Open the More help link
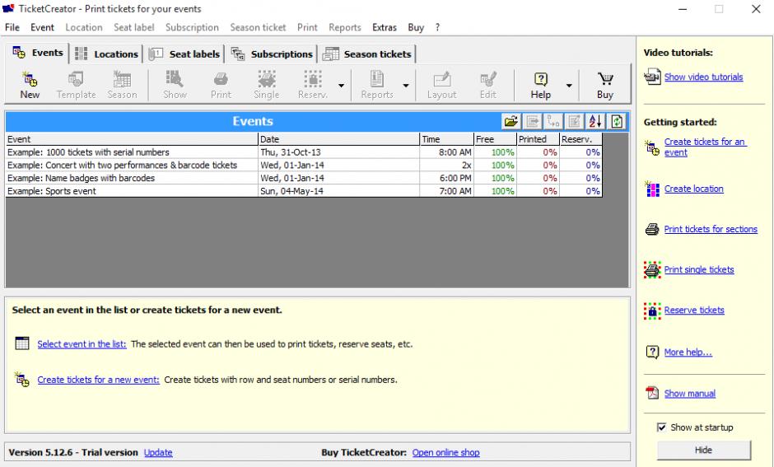The image size is (774, 467). tap(688, 353)
